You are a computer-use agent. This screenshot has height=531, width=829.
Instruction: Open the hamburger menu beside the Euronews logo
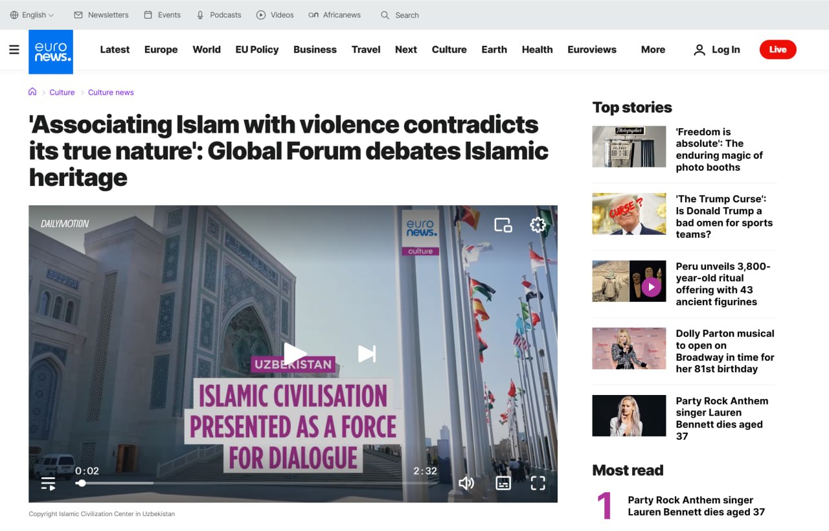[14, 49]
